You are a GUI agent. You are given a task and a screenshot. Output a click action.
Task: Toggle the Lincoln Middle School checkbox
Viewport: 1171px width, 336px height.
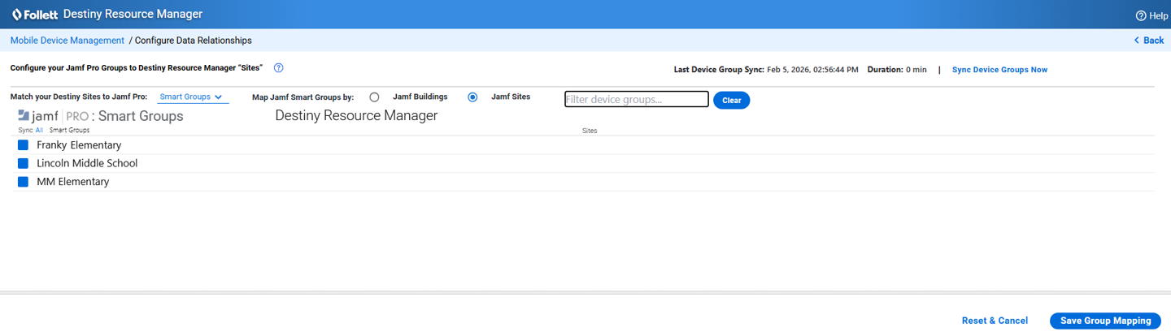click(23, 163)
